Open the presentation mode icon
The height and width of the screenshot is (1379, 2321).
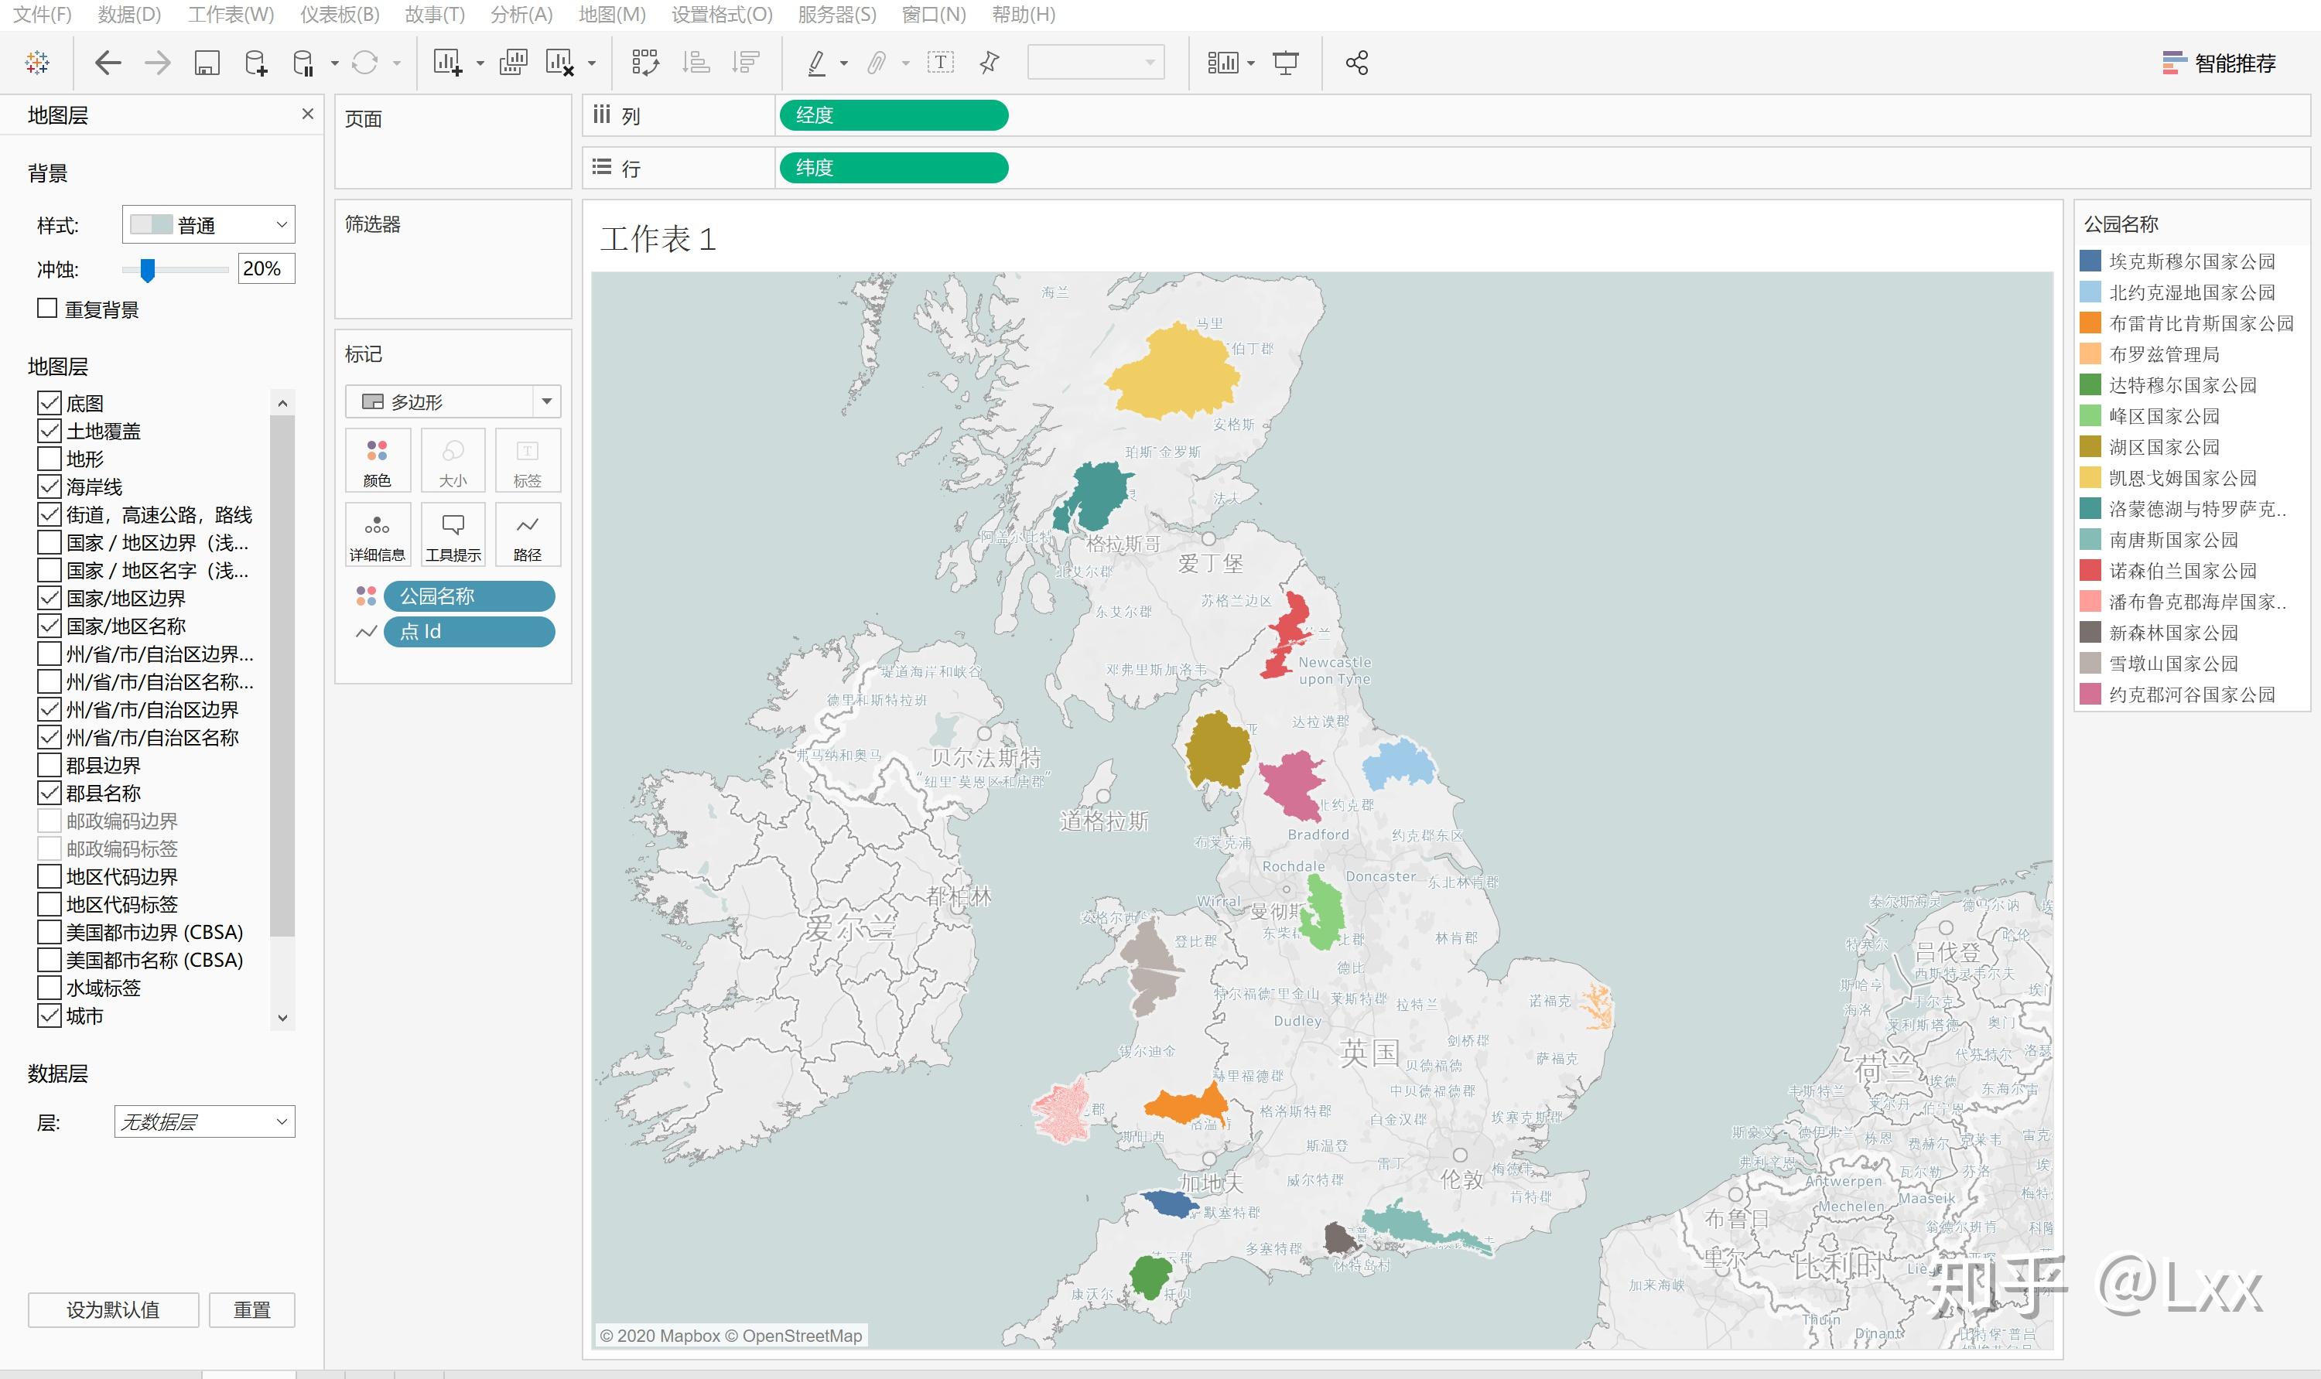1286,63
